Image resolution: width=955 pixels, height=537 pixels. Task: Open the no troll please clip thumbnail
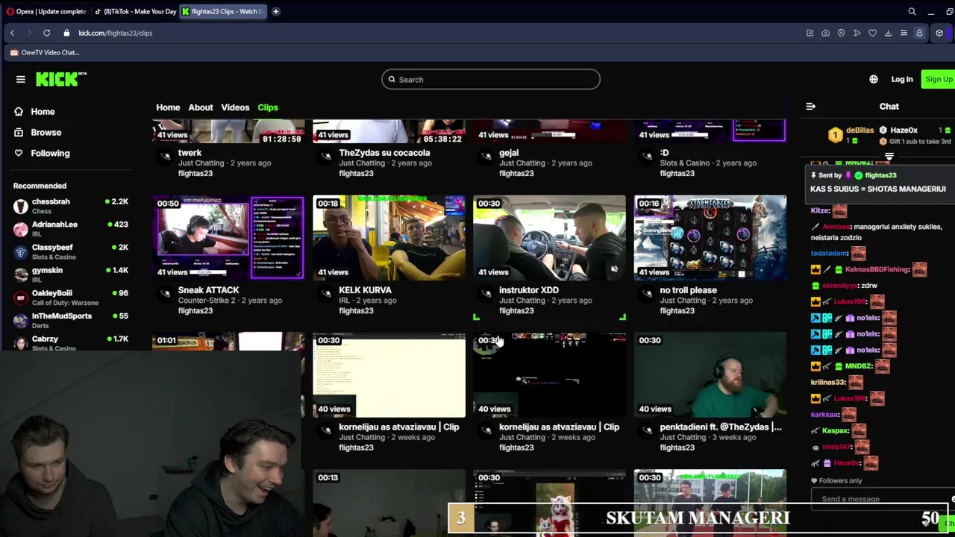pos(710,237)
